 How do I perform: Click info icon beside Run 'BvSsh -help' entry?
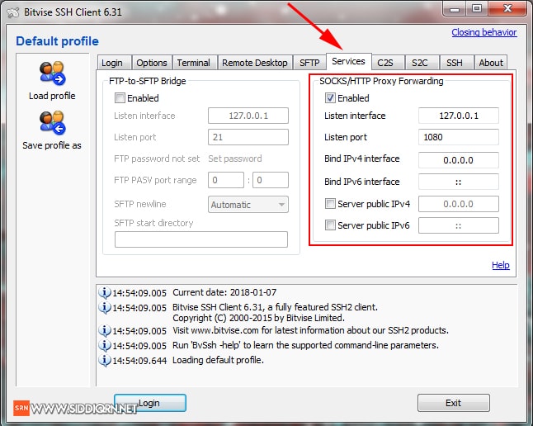point(104,345)
